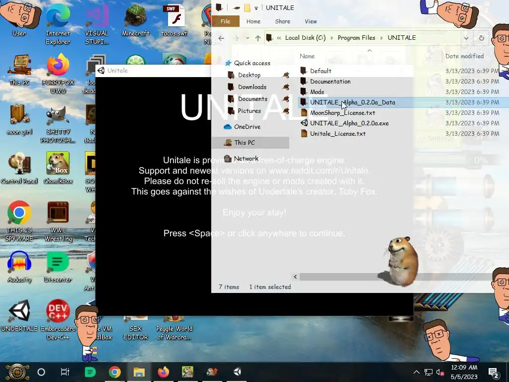Open Task View on the taskbar
This screenshot has height=382, width=509.
coord(65,372)
